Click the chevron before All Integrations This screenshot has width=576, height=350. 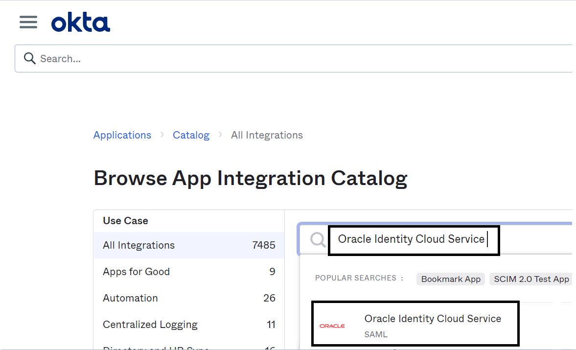[x=220, y=135]
